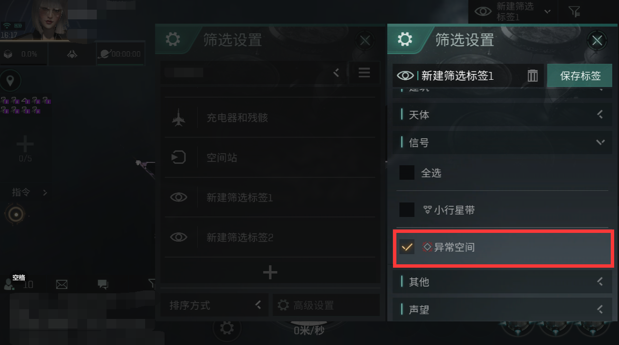The width and height of the screenshot is (619, 345).
Task: Open the chat bubbles icon
Action: coord(103,285)
